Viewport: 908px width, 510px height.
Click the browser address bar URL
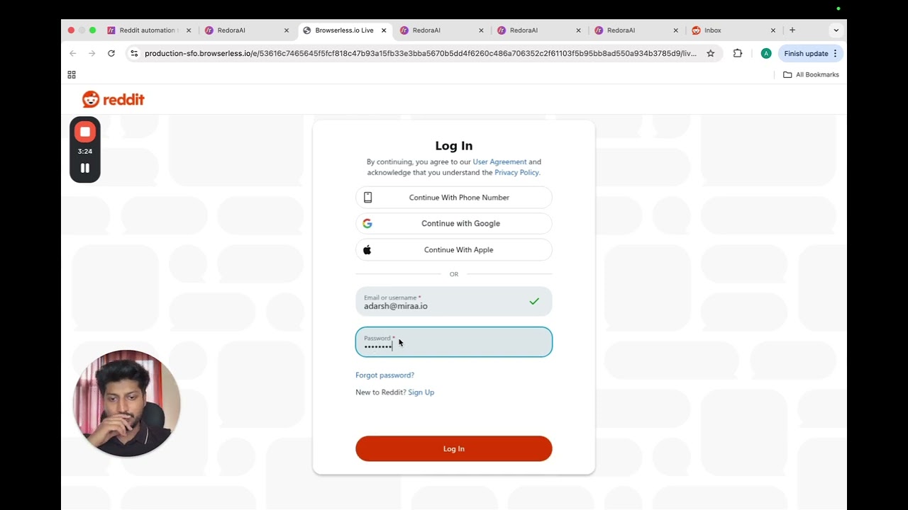(420, 53)
